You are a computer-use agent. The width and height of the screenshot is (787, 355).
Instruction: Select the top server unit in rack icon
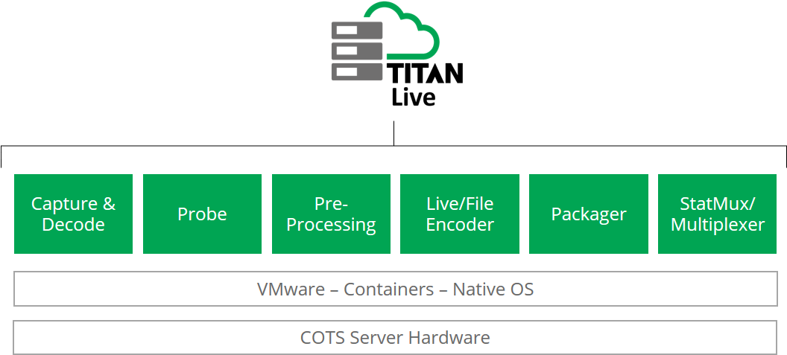pyautogui.click(x=357, y=30)
